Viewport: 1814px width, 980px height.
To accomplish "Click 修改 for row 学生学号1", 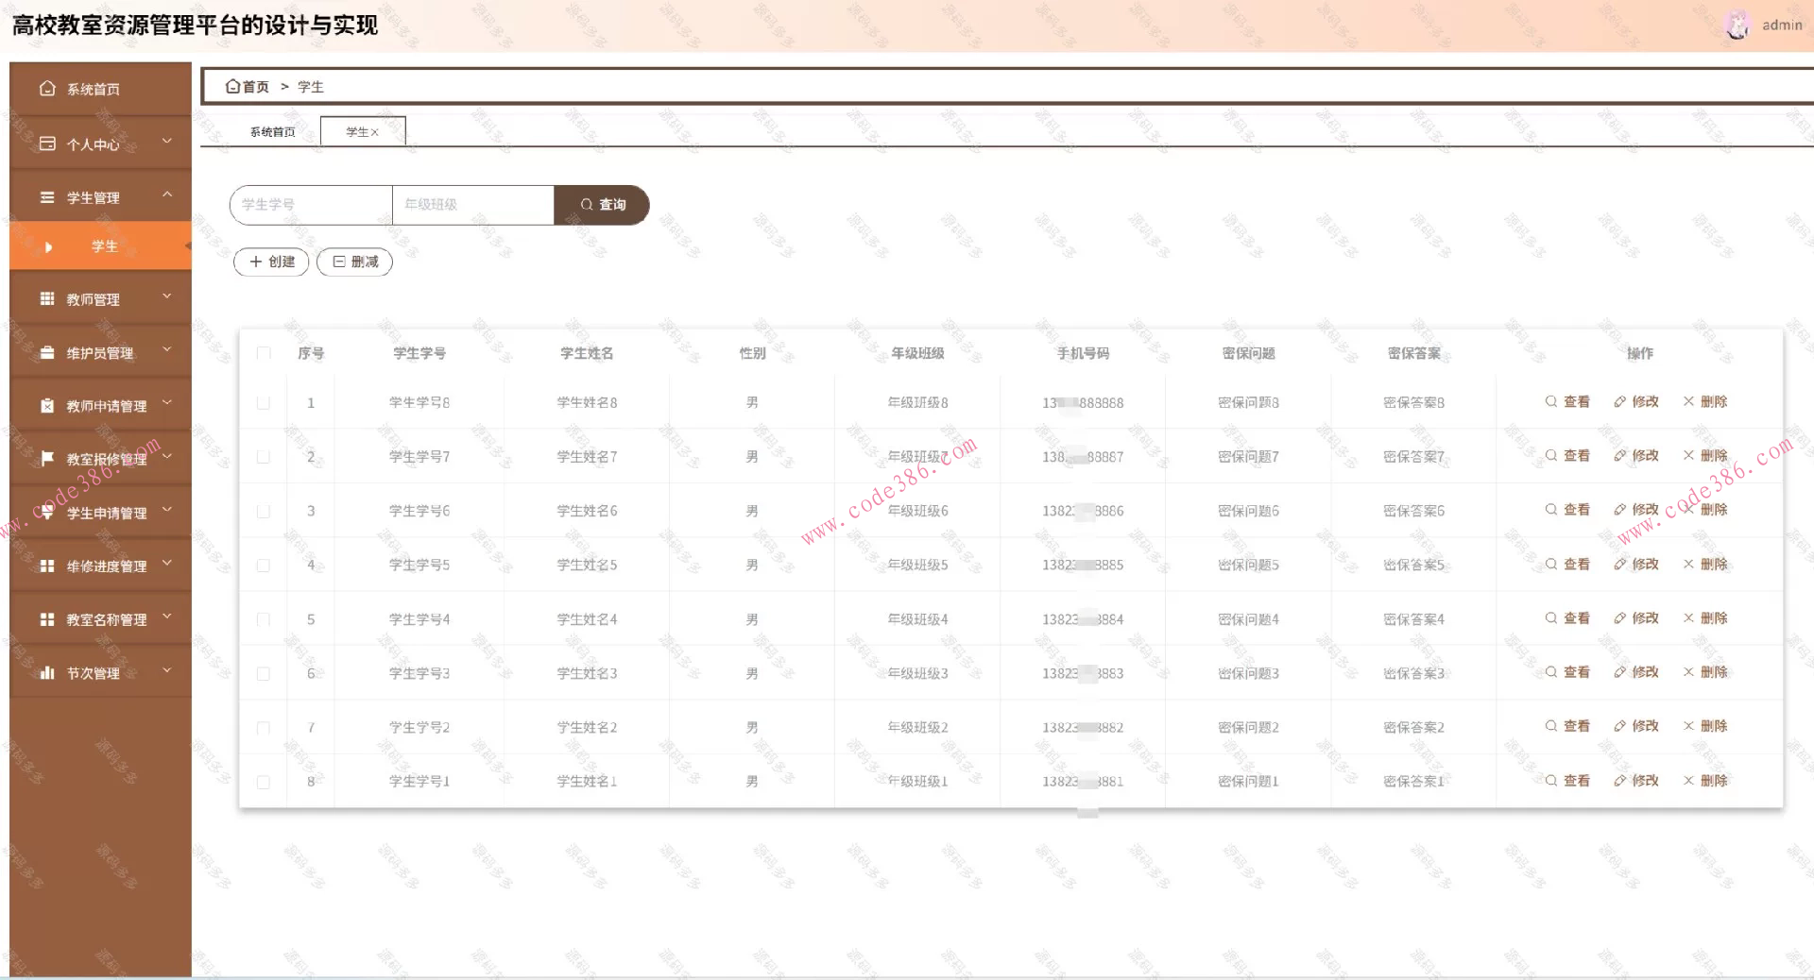I will tap(1636, 781).
